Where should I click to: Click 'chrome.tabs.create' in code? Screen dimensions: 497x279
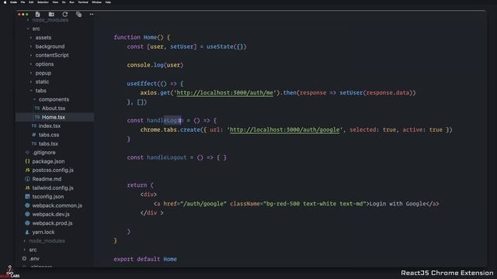click(x=170, y=129)
